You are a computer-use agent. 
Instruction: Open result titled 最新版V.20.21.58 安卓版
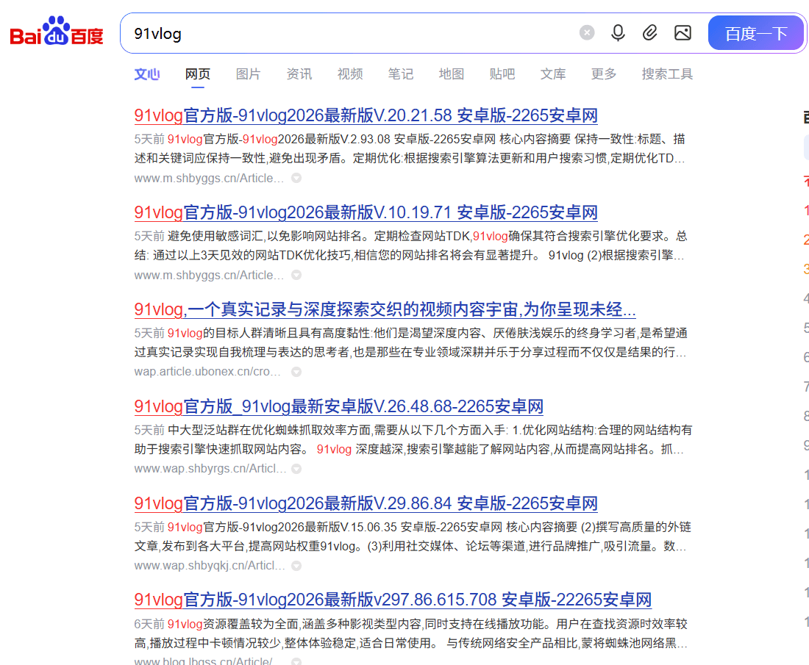pyautogui.click(x=366, y=115)
